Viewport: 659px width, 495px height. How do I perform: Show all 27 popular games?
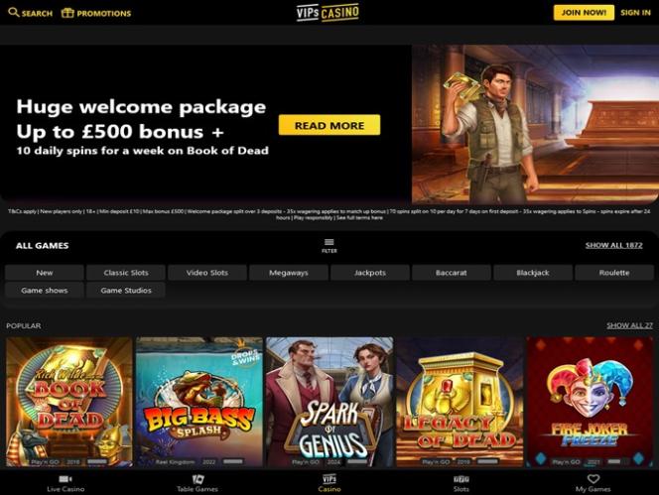pos(629,325)
